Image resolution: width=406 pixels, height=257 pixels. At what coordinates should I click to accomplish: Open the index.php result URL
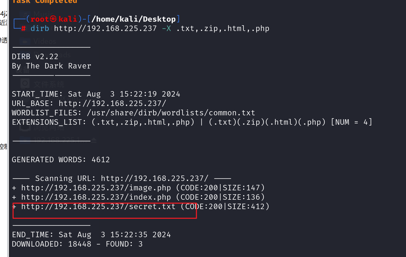click(x=96, y=197)
